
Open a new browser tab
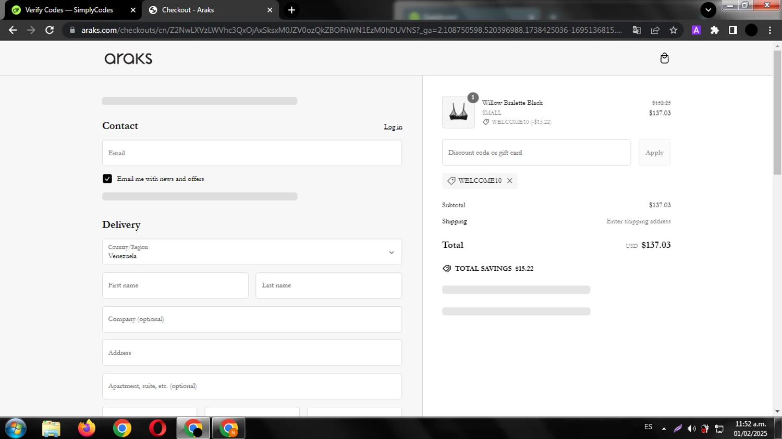pyautogui.click(x=291, y=10)
